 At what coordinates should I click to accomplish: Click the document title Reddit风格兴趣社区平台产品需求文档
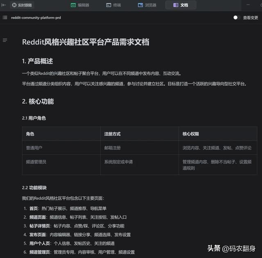tap(86, 42)
